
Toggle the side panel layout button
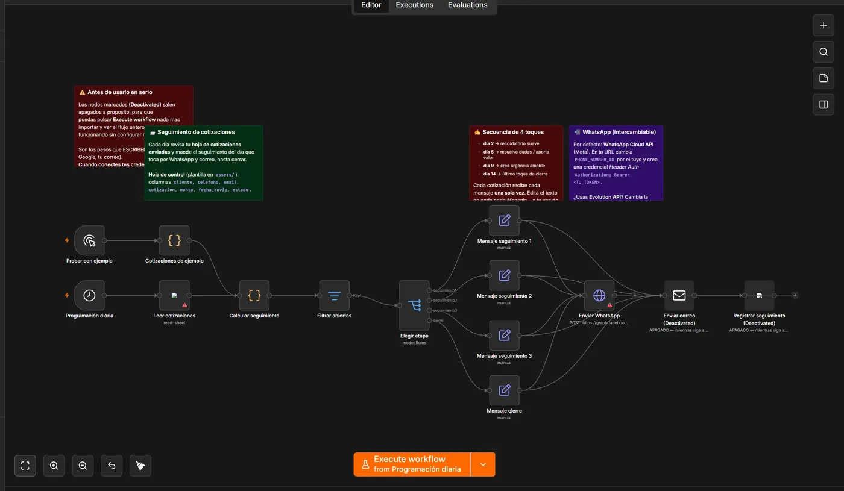(824, 105)
